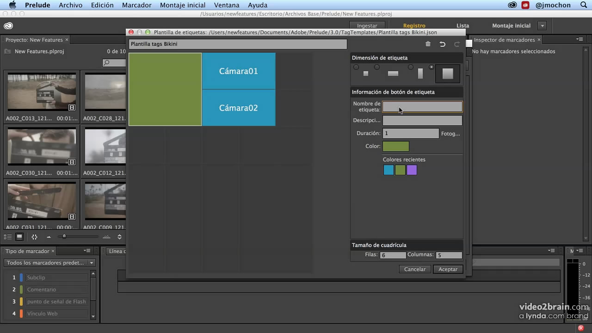This screenshot has width=592, height=333.
Task: Click the sort order arrows icon in the project panel
Action: [x=119, y=237]
